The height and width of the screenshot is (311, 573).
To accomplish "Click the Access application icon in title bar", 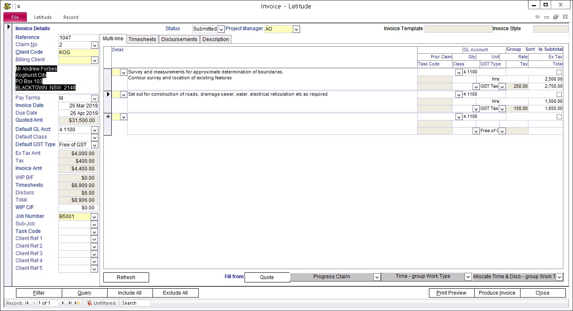I will point(7,6).
